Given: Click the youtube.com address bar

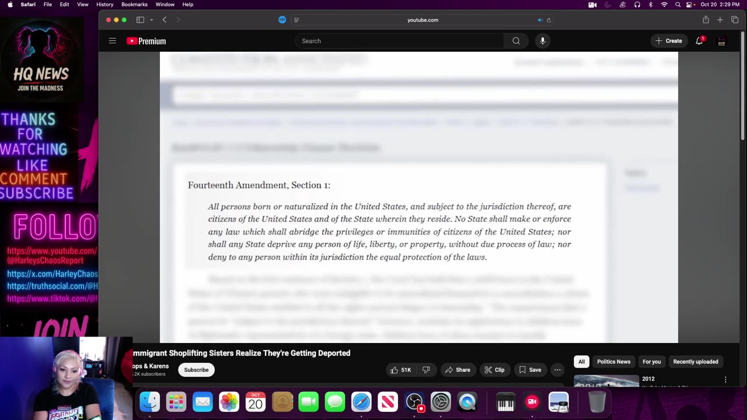Looking at the screenshot, I should pos(423,20).
